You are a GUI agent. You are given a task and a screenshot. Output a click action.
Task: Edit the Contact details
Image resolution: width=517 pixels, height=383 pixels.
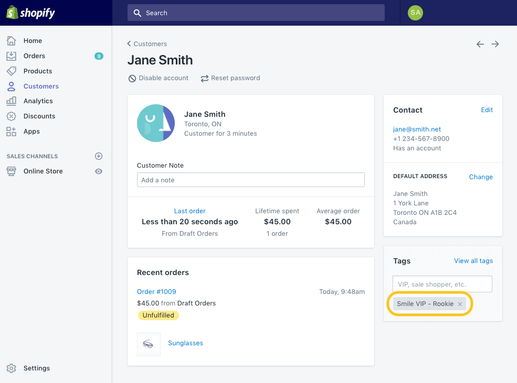click(x=487, y=110)
